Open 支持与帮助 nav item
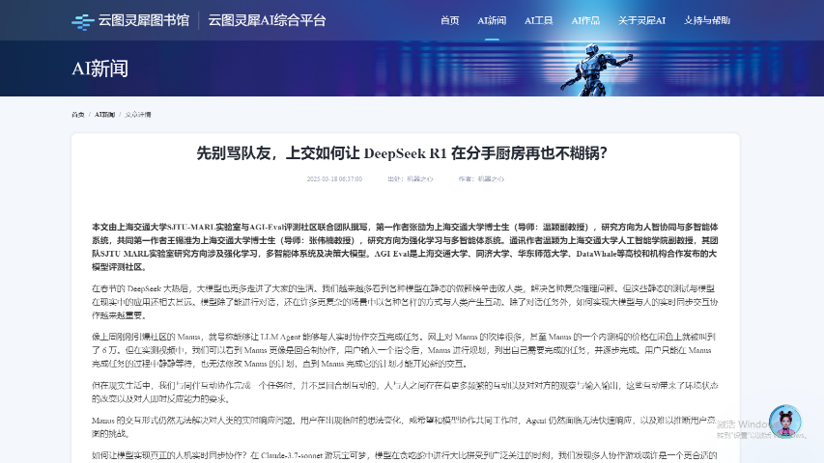Viewport: 824px width, 463px height. (707, 20)
